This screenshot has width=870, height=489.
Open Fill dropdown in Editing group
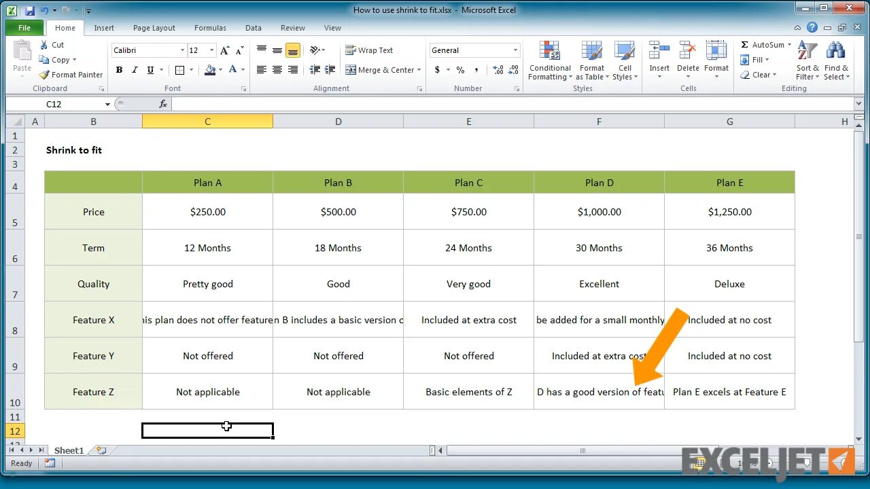755,60
